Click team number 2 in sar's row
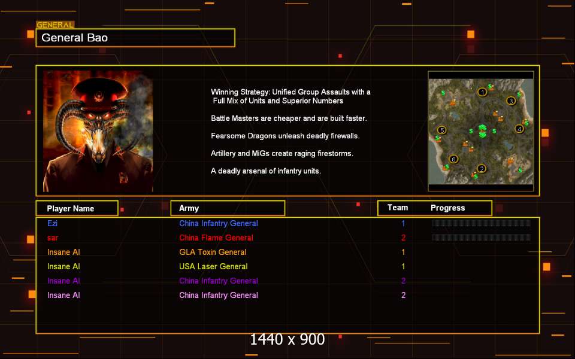This screenshot has width=575, height=359. click(403, 238)
